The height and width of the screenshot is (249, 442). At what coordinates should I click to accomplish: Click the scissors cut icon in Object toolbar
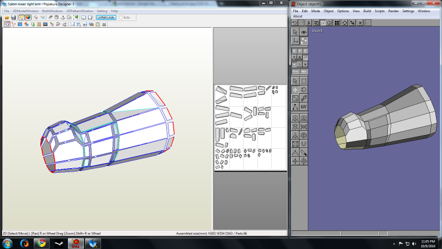coord(308,23)
